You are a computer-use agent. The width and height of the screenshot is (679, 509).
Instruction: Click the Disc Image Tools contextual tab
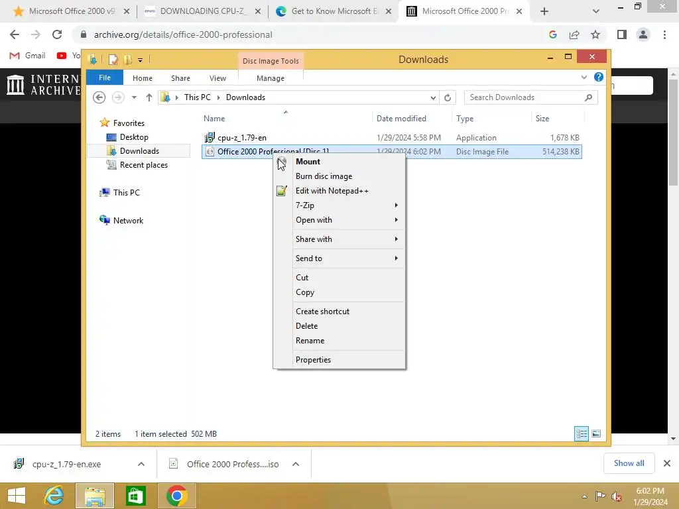[x=271, y=60]
